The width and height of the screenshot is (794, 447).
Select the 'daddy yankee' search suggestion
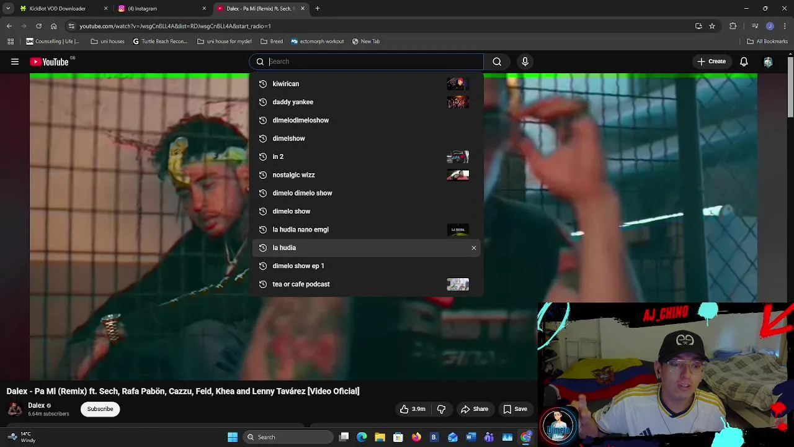(367, 102)
